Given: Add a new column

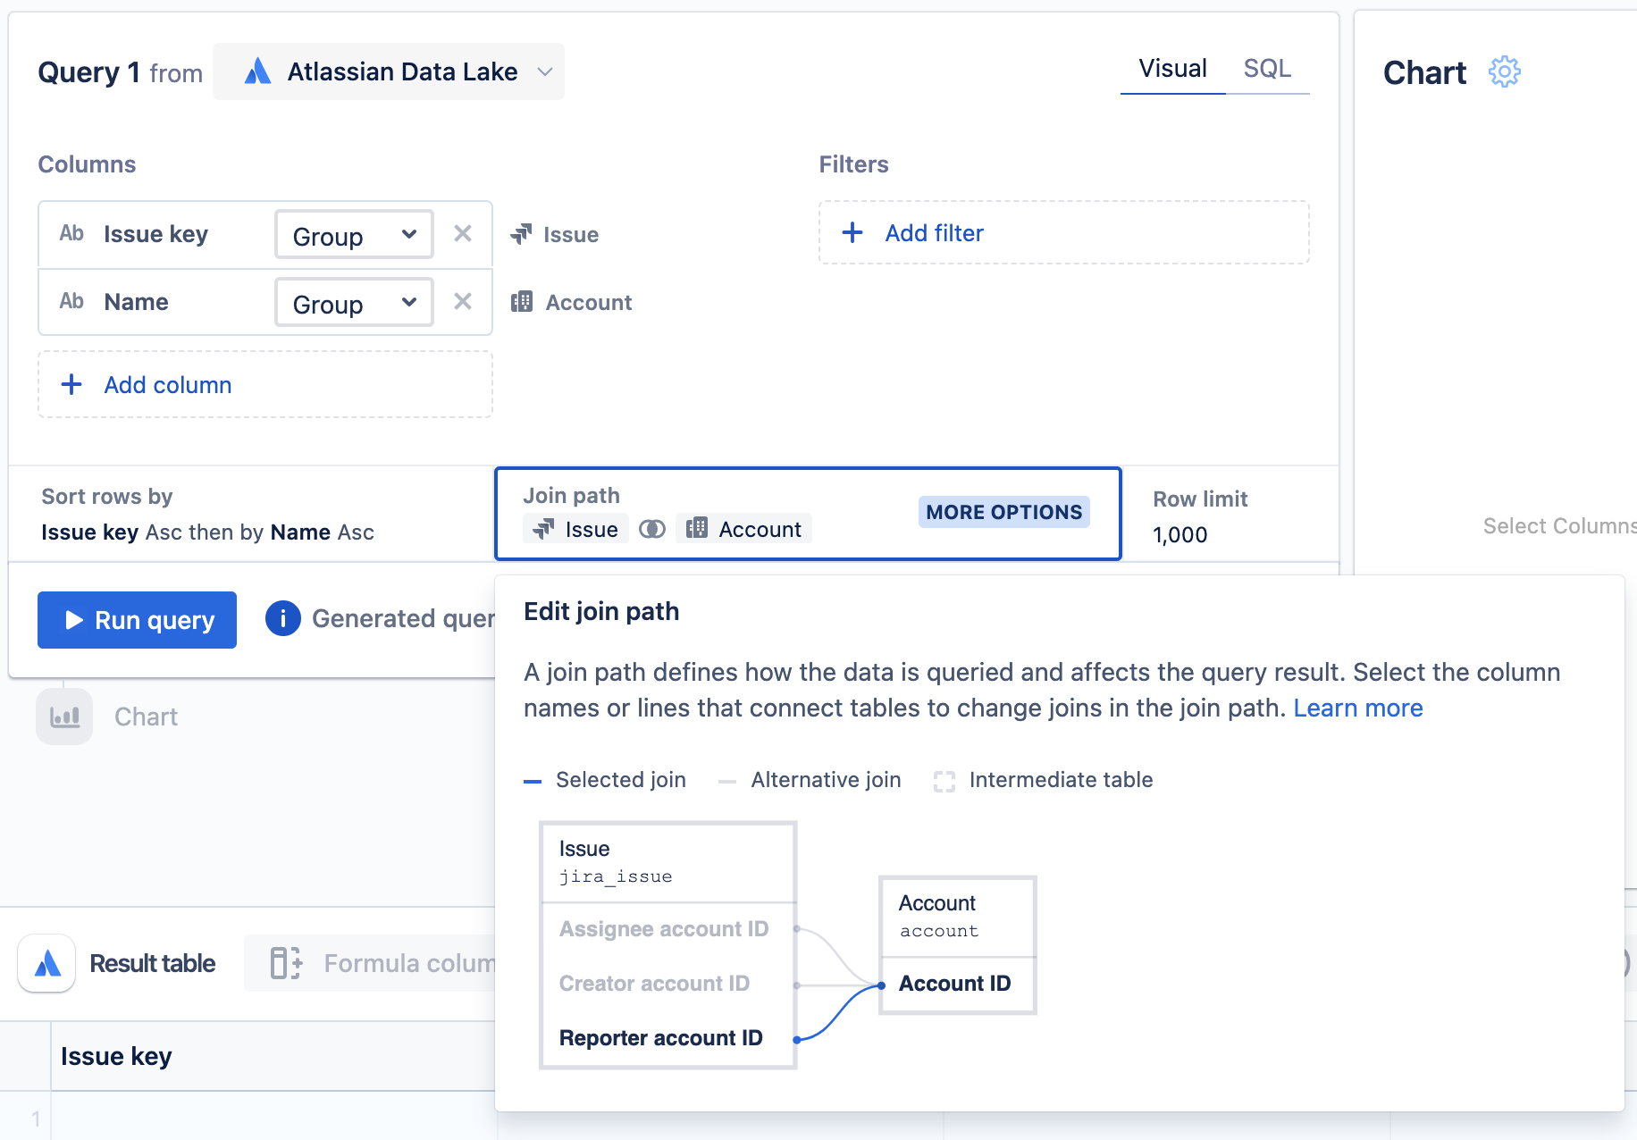Looking at the screenshot, I should 265,385.
